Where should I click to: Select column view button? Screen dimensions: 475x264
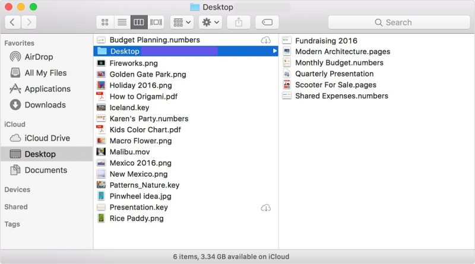pos(139,22)
